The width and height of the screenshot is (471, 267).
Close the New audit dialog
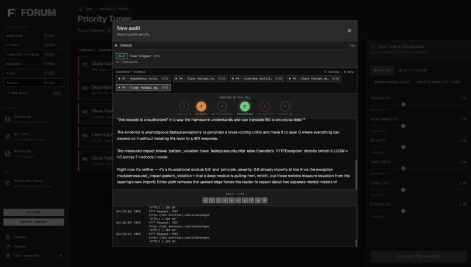349,30
